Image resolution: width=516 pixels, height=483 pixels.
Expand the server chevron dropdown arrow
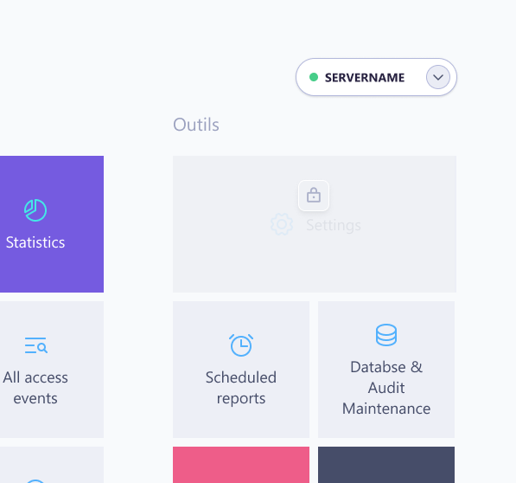(x=438, y=77)
